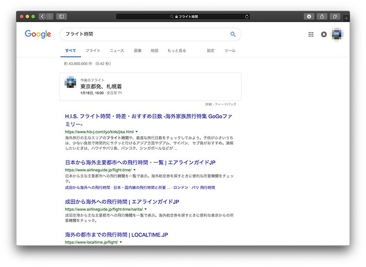Click the Google logo
This screenshot has width=366, height=267.
38,34
